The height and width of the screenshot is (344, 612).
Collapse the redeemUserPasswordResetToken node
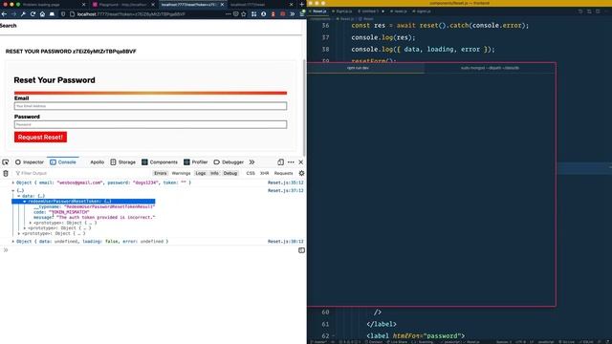tap(25, 202)
